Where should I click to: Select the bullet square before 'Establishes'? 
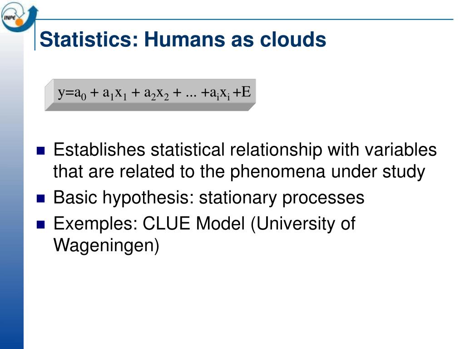[40, 151]
